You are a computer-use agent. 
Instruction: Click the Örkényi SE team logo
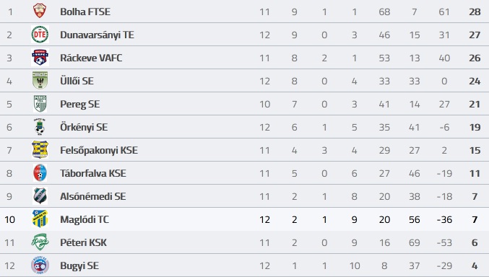[x=40, y=126]
